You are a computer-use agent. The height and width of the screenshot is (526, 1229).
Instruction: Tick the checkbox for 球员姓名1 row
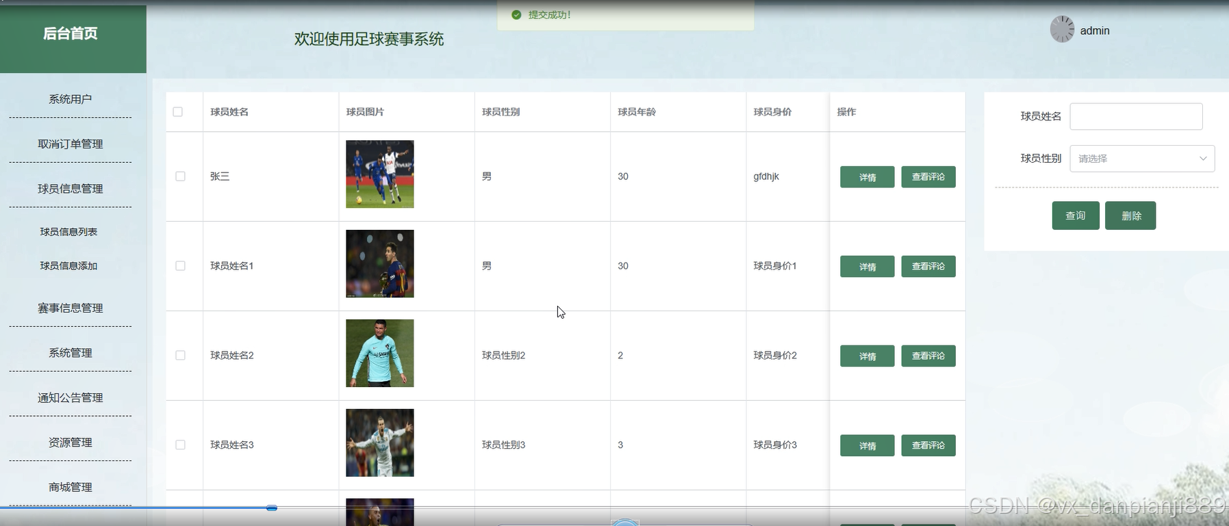pyautogui.click(x=181, y=266)
